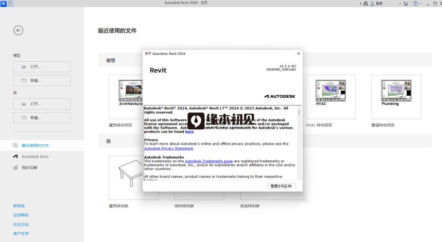
Task: Select 最近使用的文件 in sidebar
Action: coord(42,146)
